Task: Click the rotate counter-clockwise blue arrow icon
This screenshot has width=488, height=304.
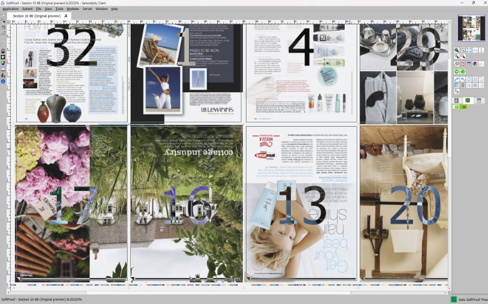Action: 462,79
